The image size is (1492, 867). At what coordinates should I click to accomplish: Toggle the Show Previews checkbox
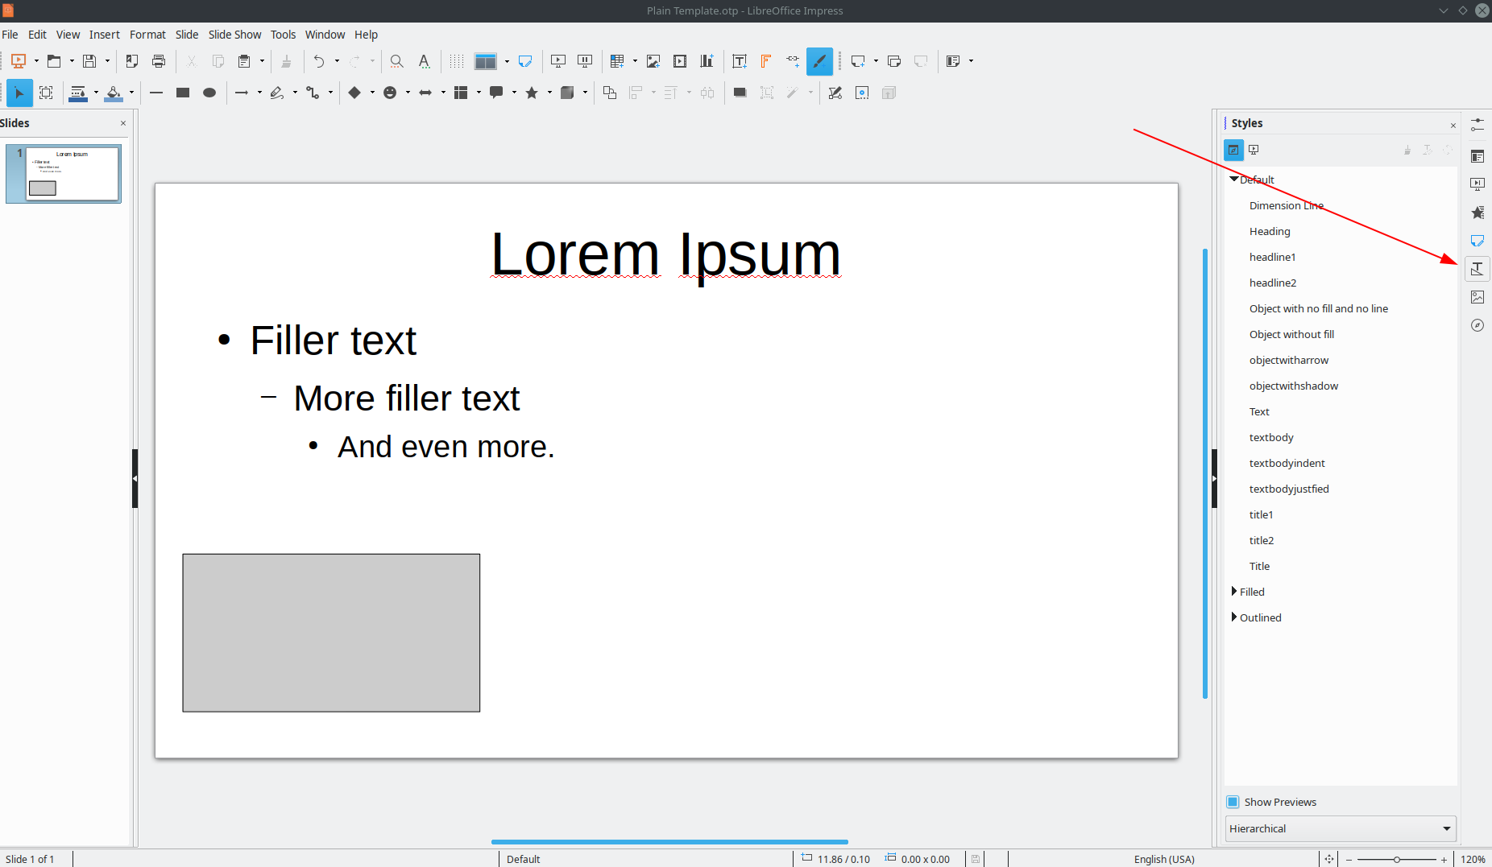click(1233, 801)
